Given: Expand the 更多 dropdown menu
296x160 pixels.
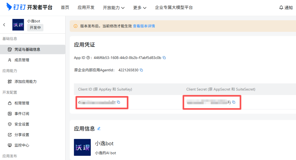Looking at the screenshot, I should coord(140,8).
